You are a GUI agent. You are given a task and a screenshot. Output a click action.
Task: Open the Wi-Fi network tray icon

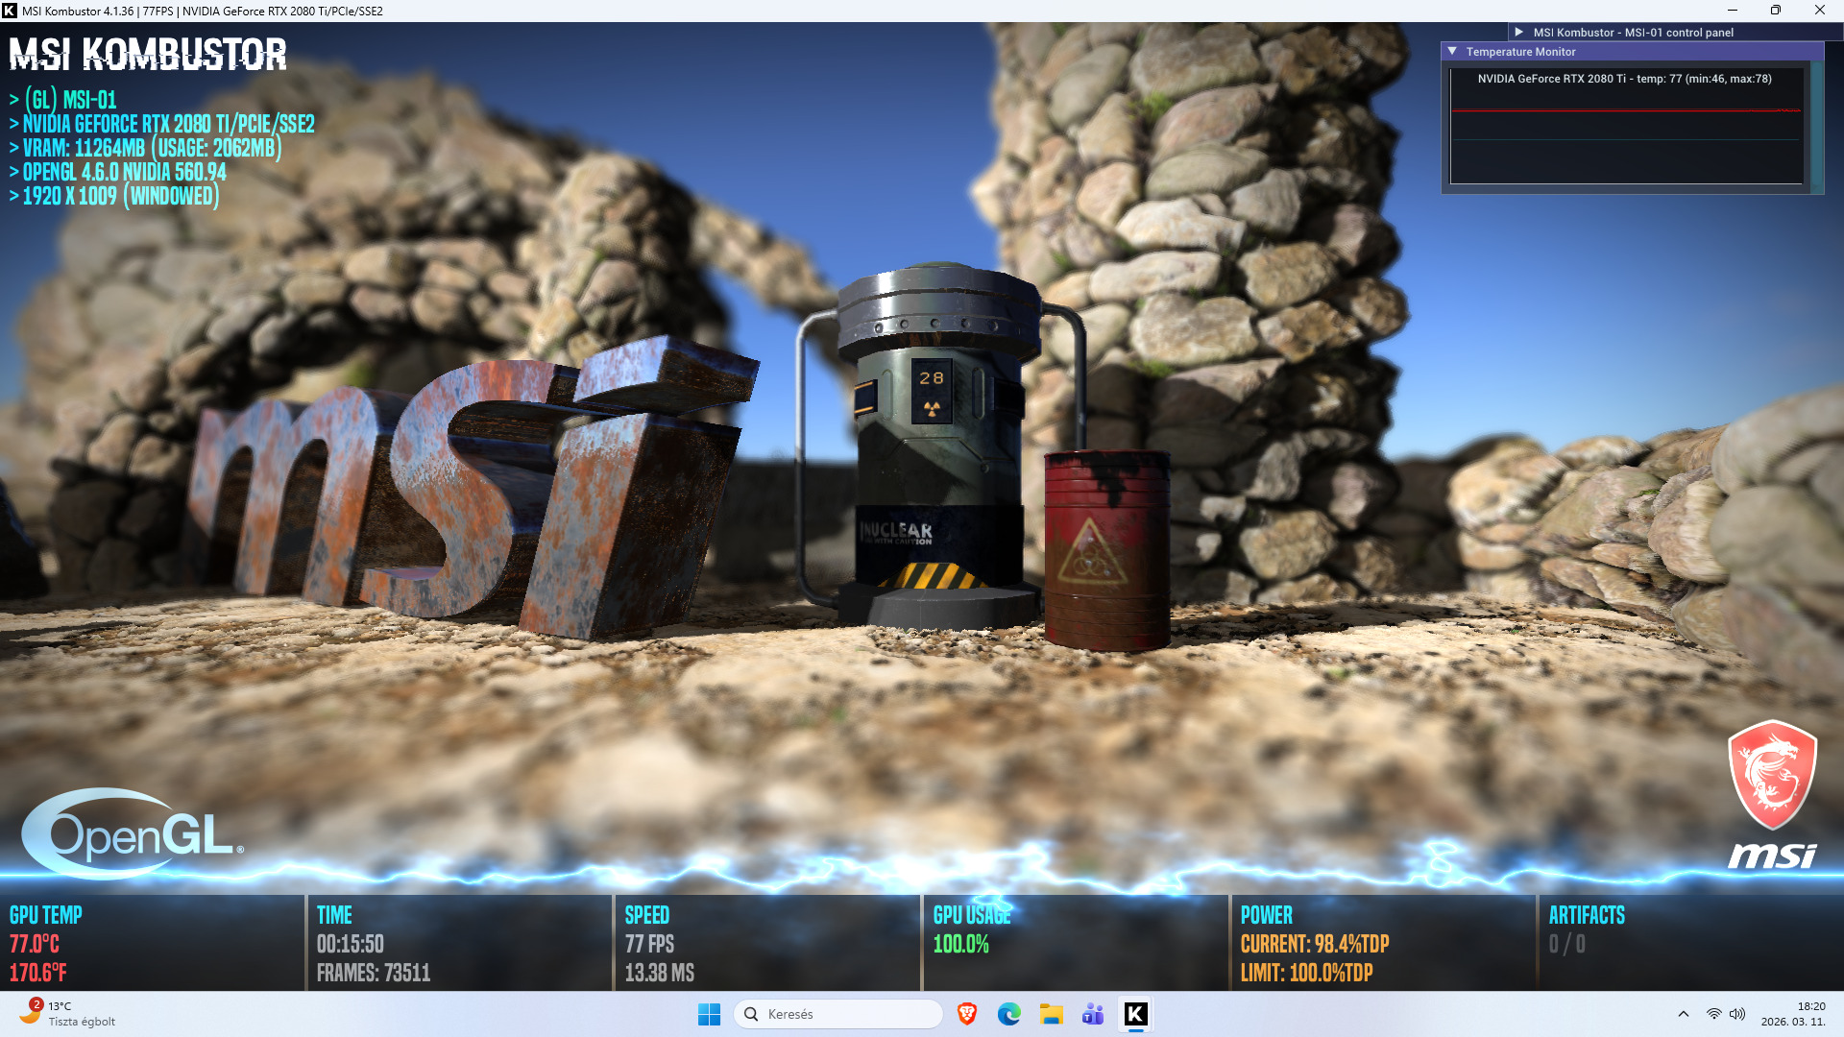pos(1713,1014)
